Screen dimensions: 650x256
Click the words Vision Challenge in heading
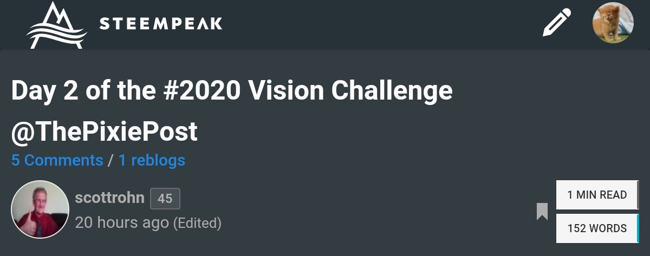point(350,91)
